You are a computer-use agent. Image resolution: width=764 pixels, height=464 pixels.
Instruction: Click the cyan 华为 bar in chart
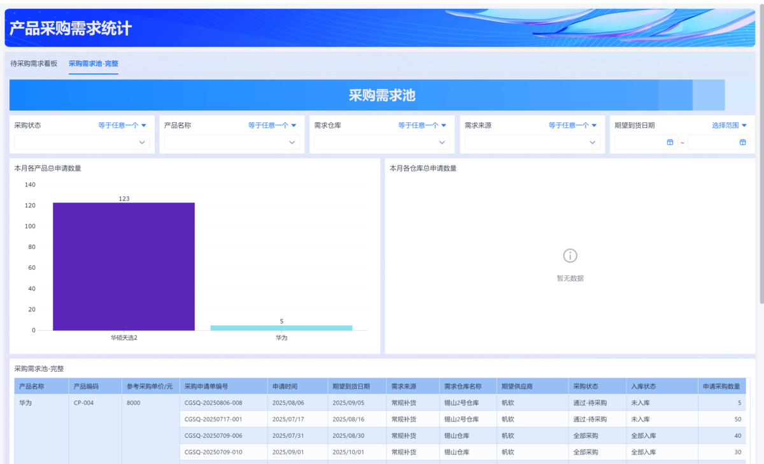click(x=281, y=328)
